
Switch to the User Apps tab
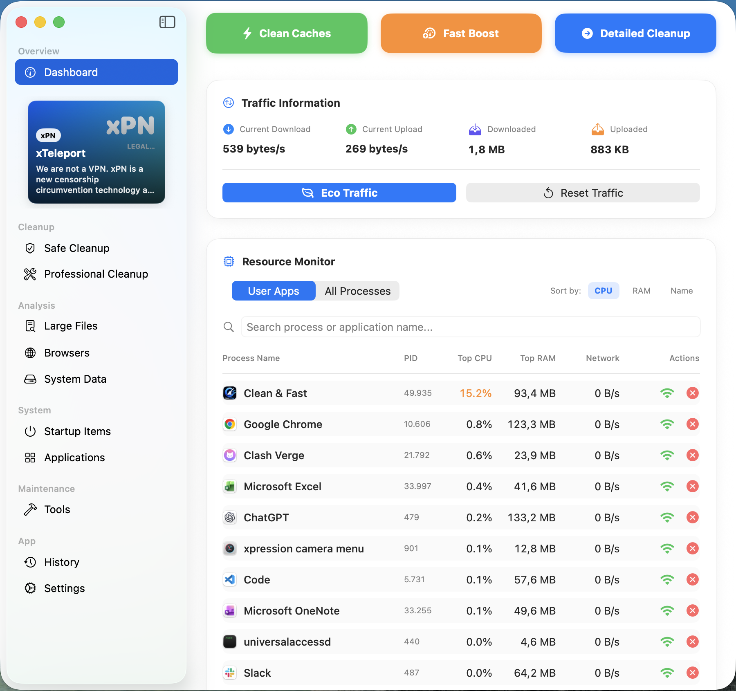point(274,291)
